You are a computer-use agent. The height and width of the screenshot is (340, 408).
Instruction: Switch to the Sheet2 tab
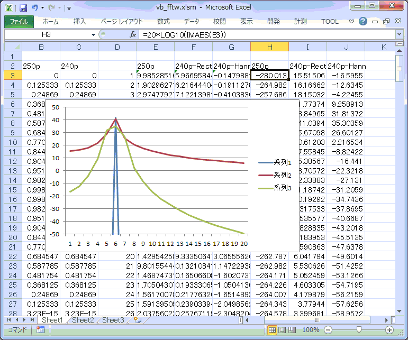pyautogui.click(x=83, y=320)
